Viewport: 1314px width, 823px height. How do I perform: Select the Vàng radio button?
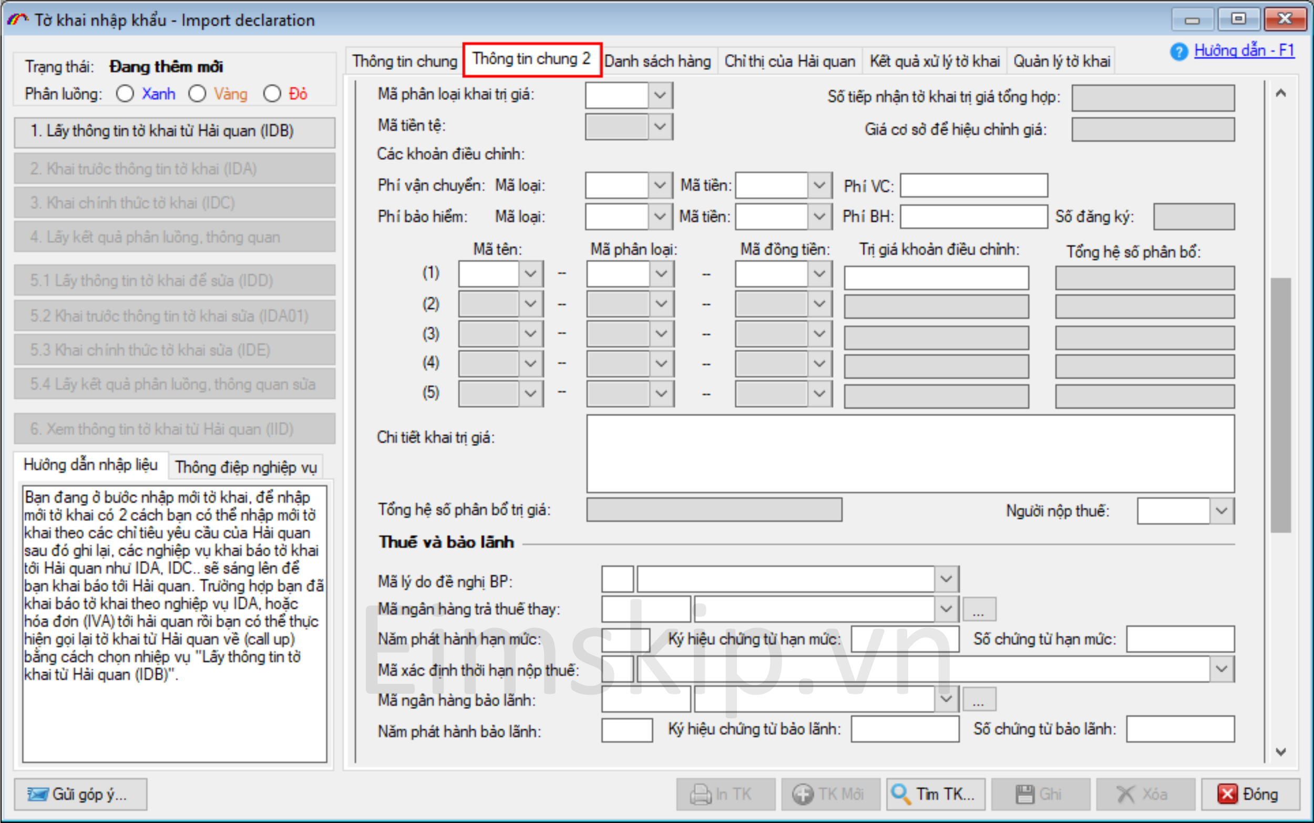197,94
